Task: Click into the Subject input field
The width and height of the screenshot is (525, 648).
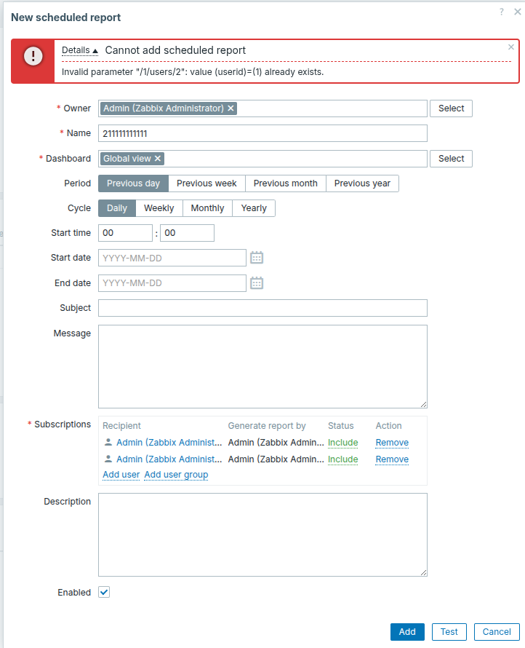Action: [x=262, y=308]
